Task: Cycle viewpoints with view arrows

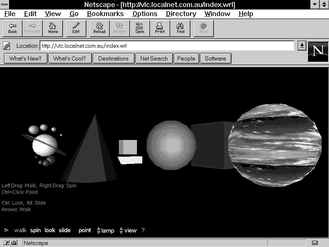Action: [121, 231]
